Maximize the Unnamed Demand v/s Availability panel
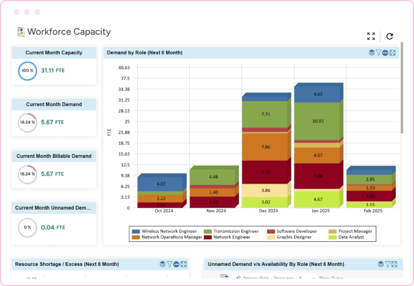 pos(395,264)
